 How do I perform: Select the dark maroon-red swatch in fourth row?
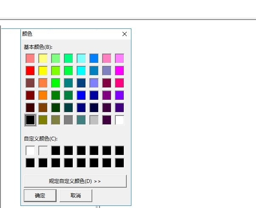tap(30, 96)
